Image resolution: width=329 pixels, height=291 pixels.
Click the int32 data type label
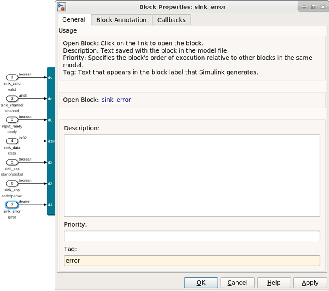[23, 138]
